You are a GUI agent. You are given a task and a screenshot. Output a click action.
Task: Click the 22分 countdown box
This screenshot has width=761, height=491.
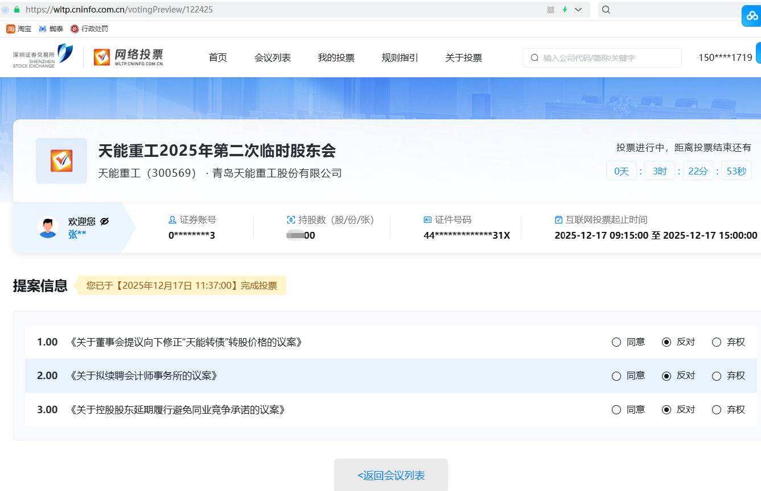698,171
